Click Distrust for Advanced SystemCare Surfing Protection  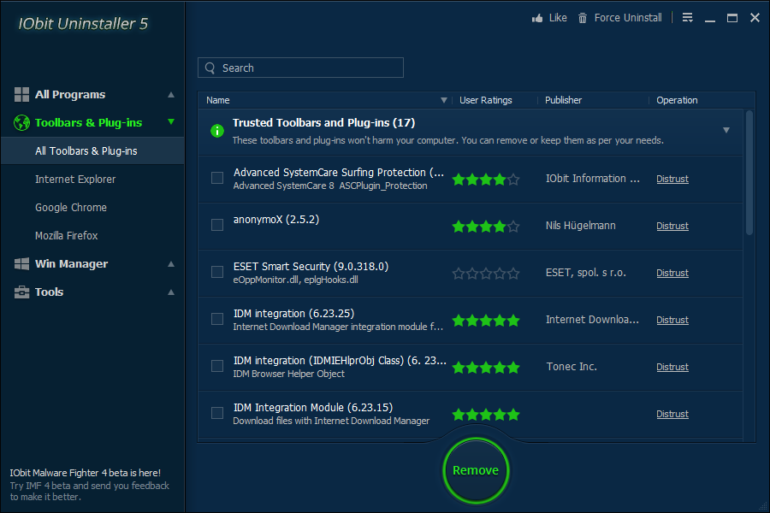click(672, 179)
